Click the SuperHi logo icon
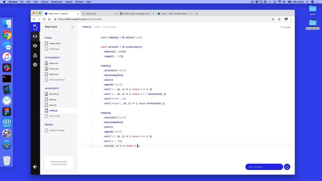The height and width of the screenshot is (181, 322). click(35, 27)
